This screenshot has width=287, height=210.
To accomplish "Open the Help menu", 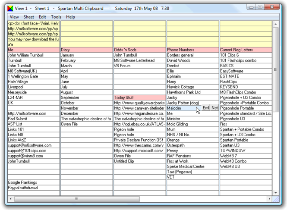I will [70, 17].
